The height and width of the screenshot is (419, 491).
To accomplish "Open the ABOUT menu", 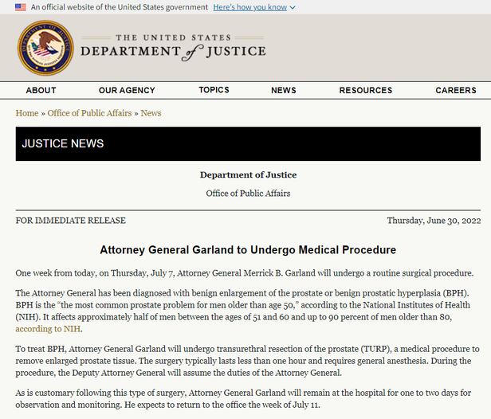I will (41, 91).
